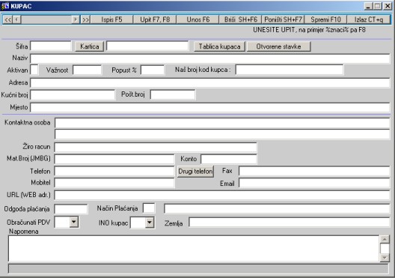Click the second Kontaktna osoba line
Screen dimensions: 395x278
coord(222,134)
